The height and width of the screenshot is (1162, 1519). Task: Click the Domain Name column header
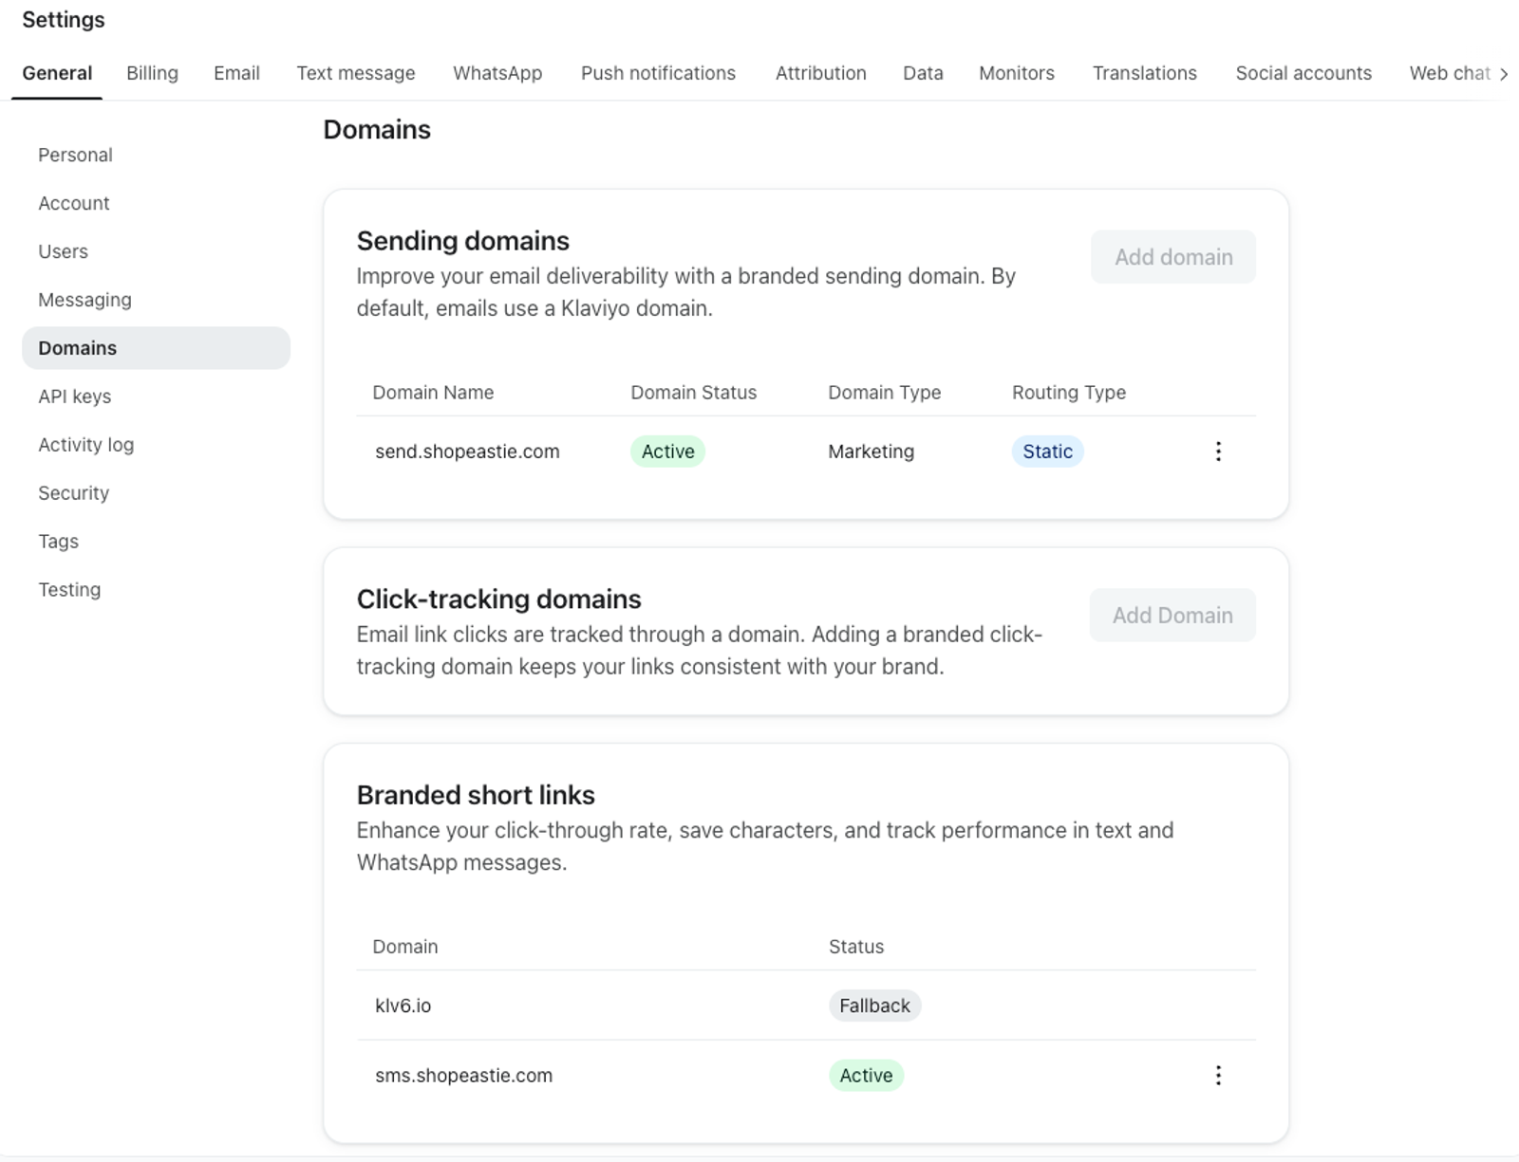click(x=433, y=393)
